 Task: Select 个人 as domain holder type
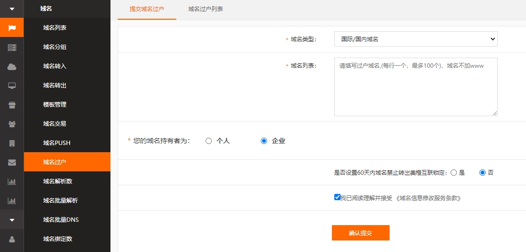coord(208,141)
